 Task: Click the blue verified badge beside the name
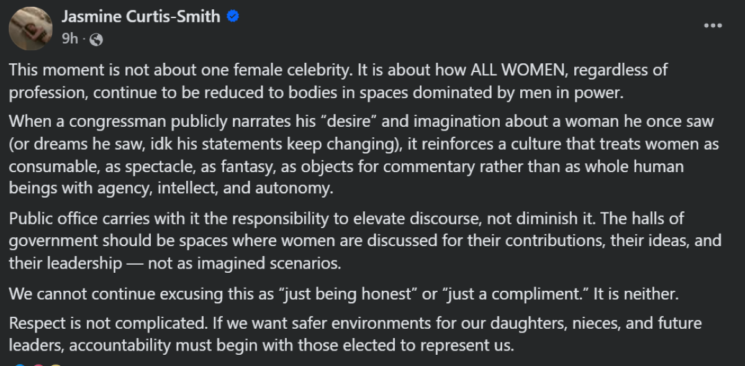(x=233, y=17)
